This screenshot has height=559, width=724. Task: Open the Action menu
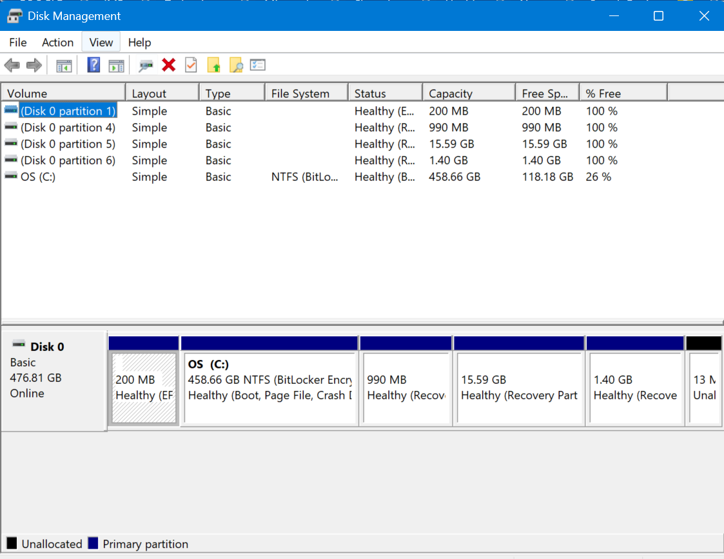click(57, 43)
